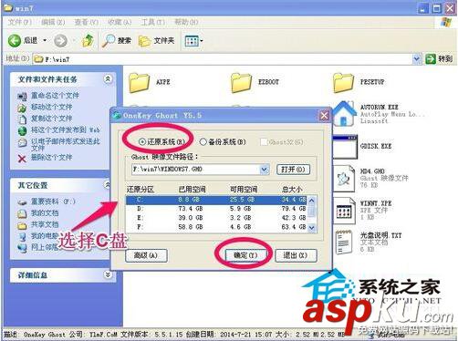This screenshot has height=341, width=458.
Task: Select the EZBOOT folder icon
Action: [x=241, y=82]
